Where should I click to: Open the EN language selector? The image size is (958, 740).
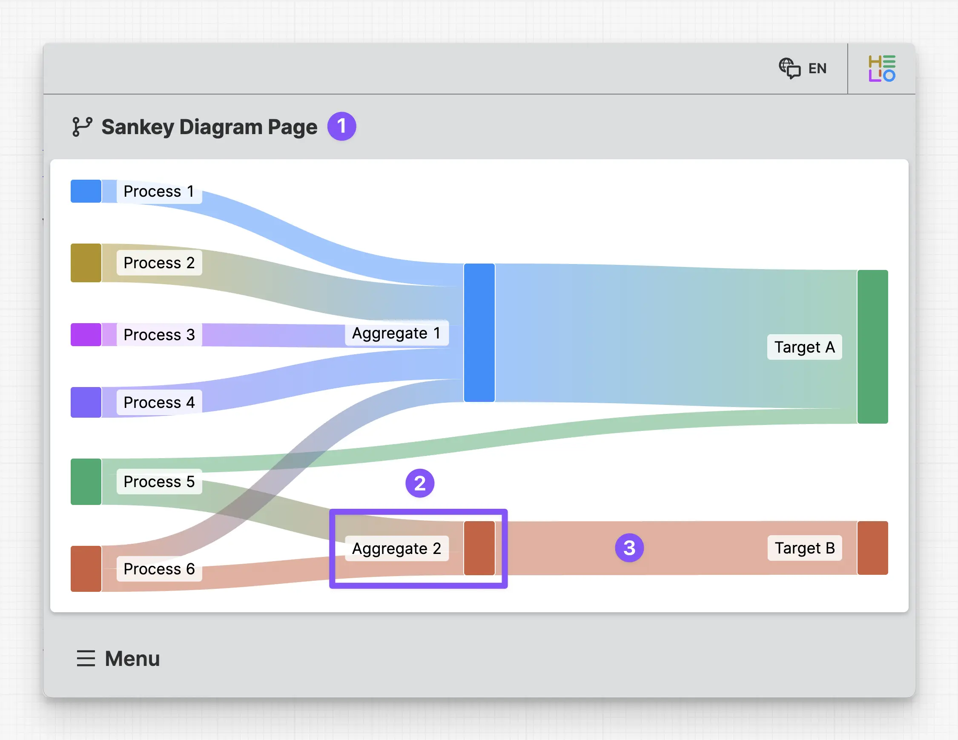pyautogui.click(x=817, y=69)
